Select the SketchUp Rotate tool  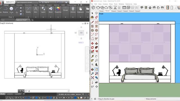pos(92,47)
